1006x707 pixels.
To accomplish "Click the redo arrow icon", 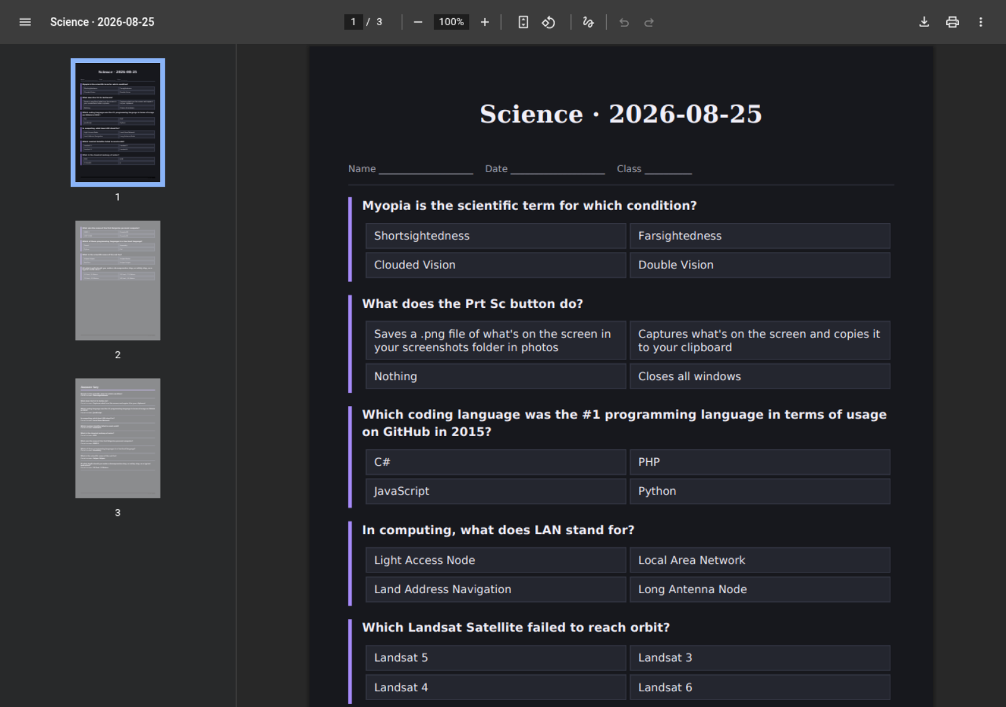I will pos(649,22).
